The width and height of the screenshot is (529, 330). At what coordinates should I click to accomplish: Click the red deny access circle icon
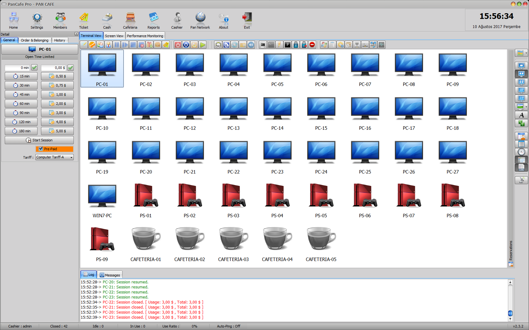(x=312, y=45)
